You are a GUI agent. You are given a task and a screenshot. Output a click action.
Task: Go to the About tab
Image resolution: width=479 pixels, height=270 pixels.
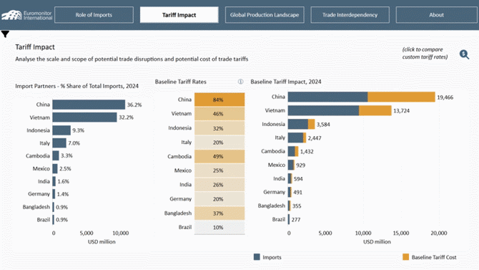[x=436, y=15]
